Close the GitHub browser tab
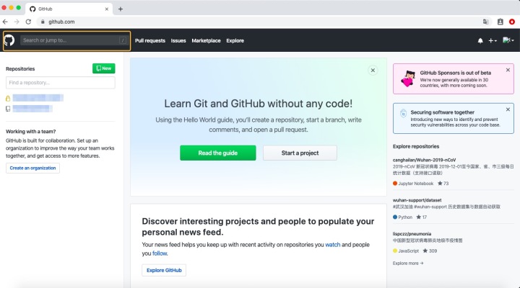Viewport: 520px width, 288px height. [106, 9]
